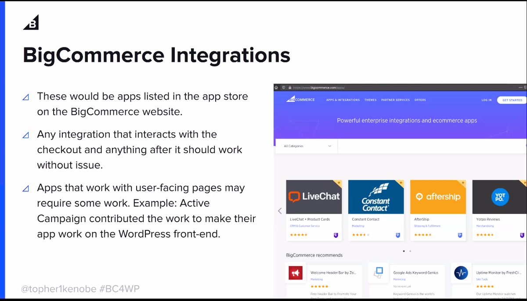Click the featured star on LiveChat tile
Screen dimensions: 527x301
(339, 183)
